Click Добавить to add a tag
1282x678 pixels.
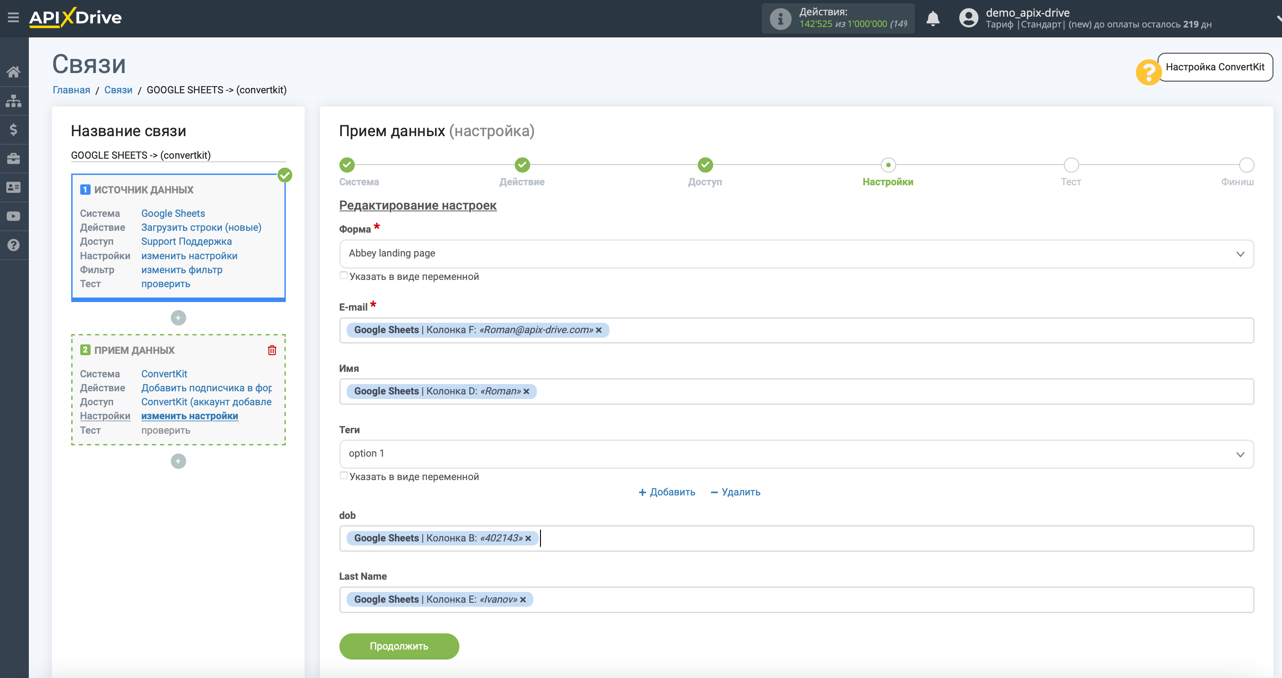coord(667,492)
